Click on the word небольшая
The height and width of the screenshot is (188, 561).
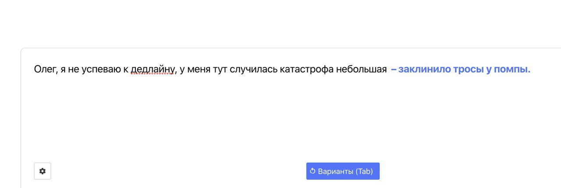coord(361,69)
